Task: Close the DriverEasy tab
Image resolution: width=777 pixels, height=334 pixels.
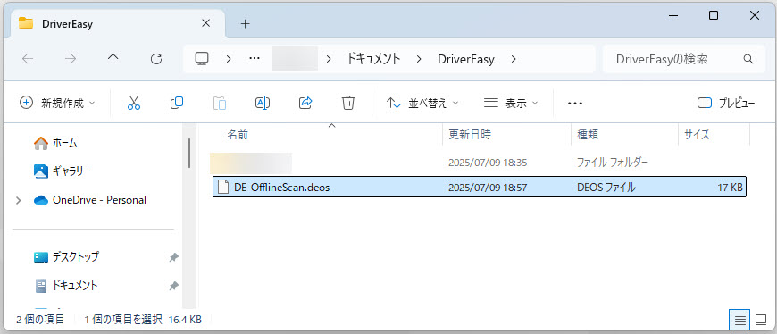Action: pyautogui.click(x=206, y=23)
